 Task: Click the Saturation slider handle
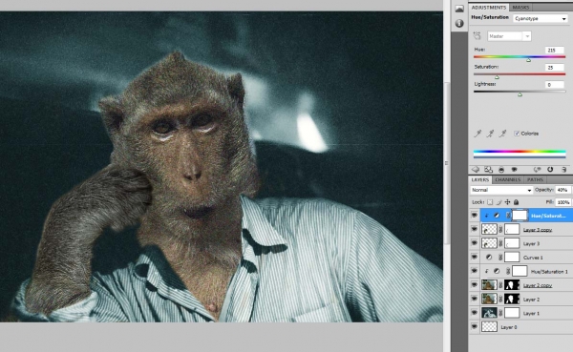497,77
